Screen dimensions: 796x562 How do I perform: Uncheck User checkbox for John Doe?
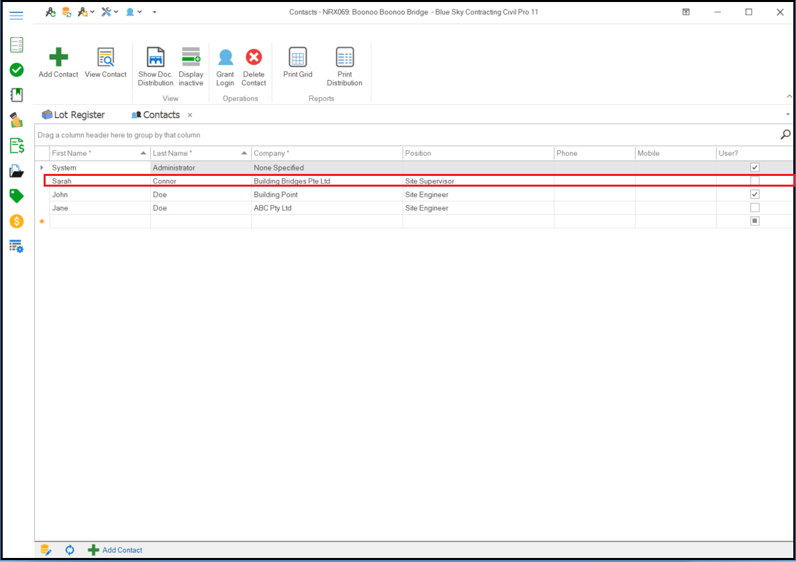point(754,194)
